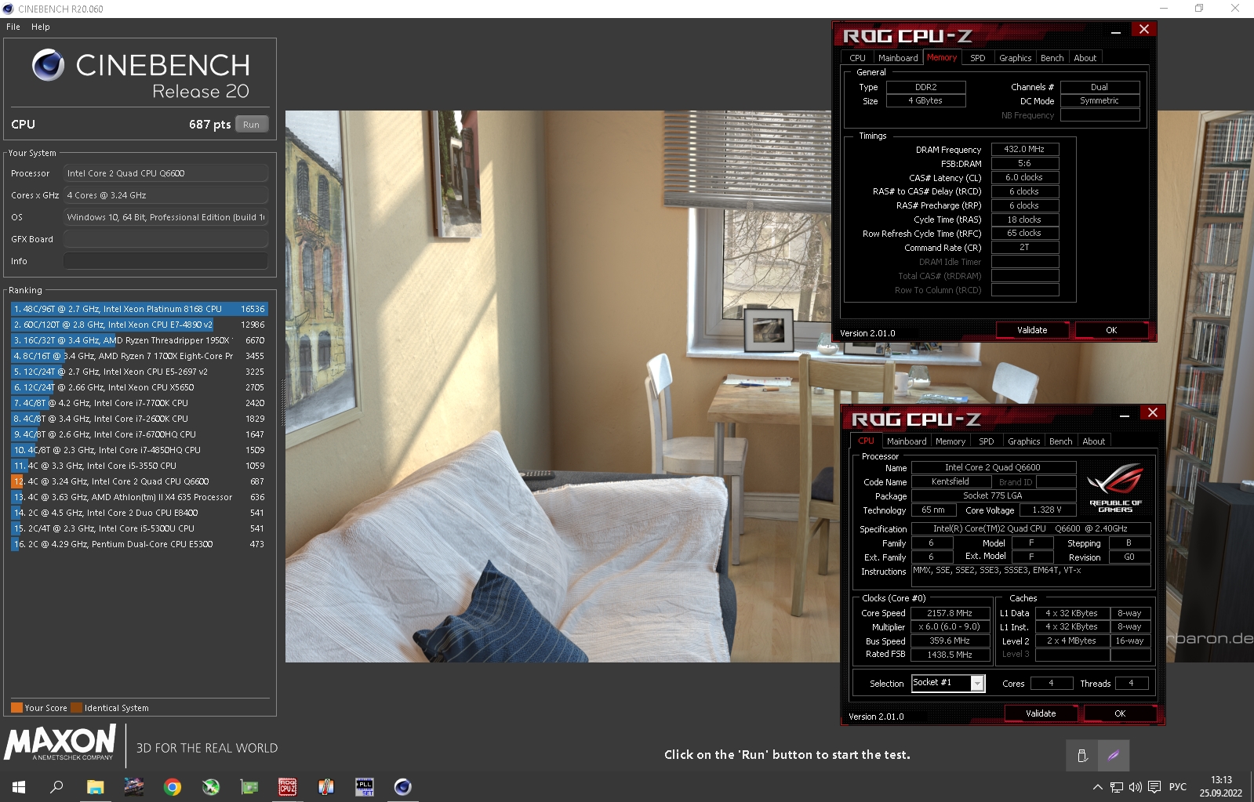Image resolution: width=1254 pixels, height=802 pixels.
Task: Click Validate in upper CPU-Z window
Action: [1032, 331]
